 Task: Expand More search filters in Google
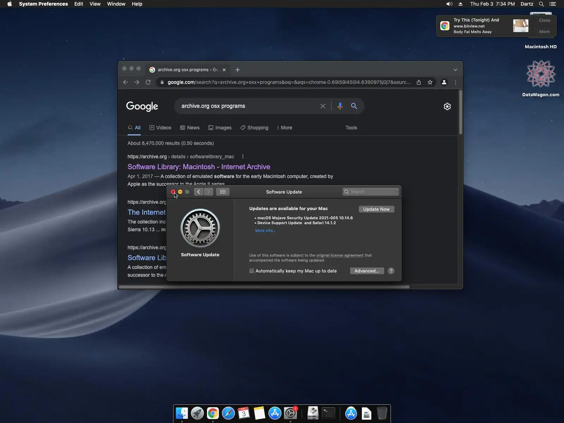coord(284,128)
